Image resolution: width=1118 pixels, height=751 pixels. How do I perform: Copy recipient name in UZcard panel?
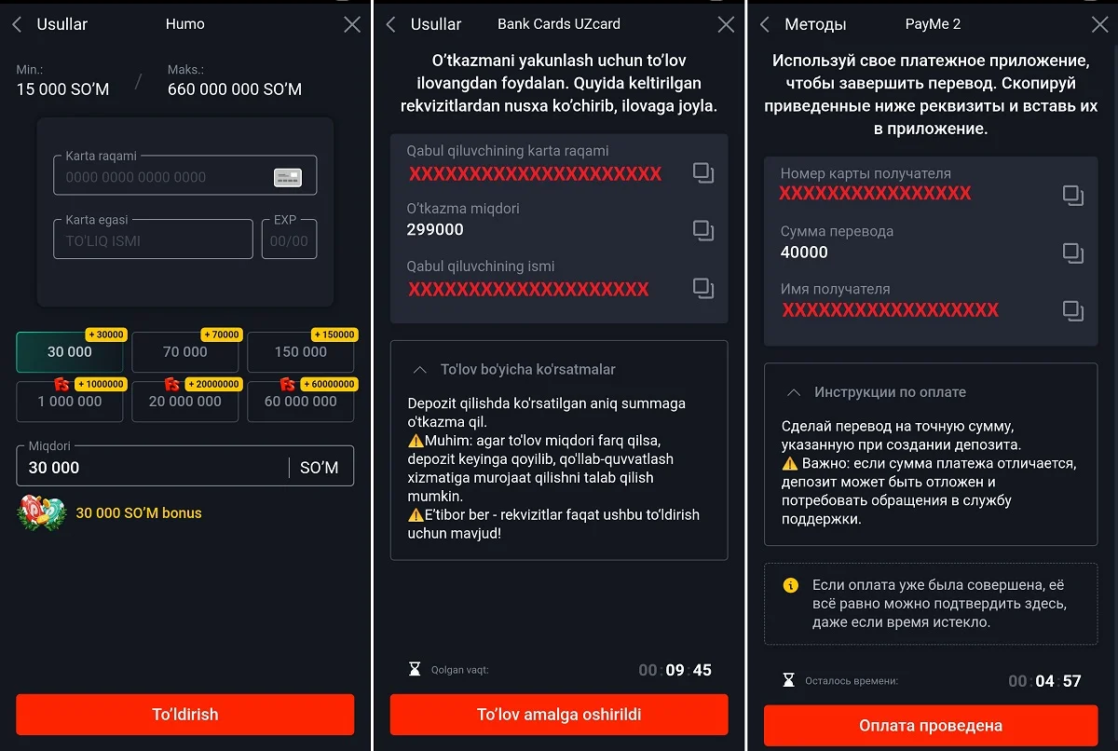click(x=702, y=288)
